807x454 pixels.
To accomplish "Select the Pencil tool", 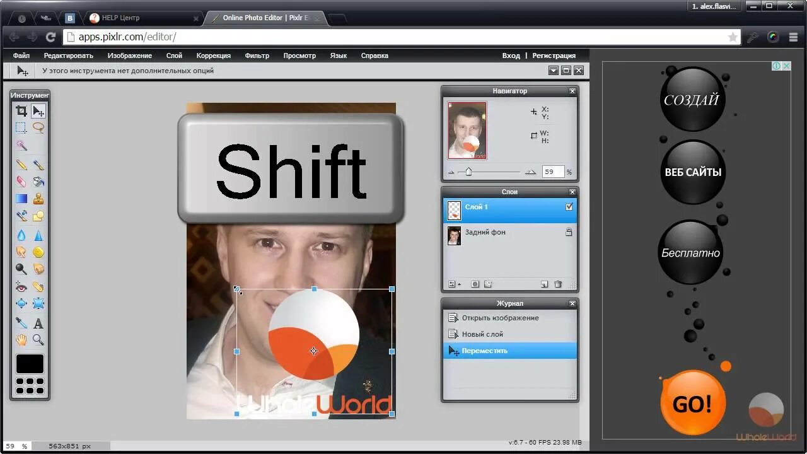I will 21,165.
